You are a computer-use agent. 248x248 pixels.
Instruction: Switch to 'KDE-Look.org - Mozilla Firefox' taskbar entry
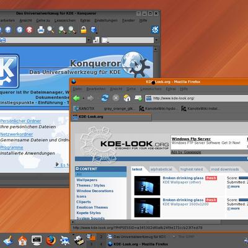[138, 244]
